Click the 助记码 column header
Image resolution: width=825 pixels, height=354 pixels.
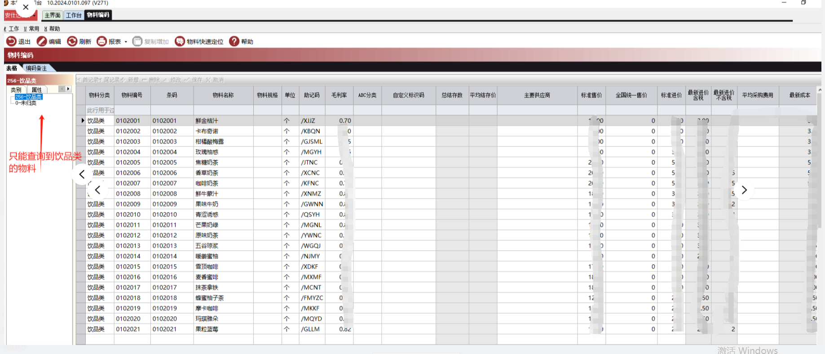click(x=312, y=95)
